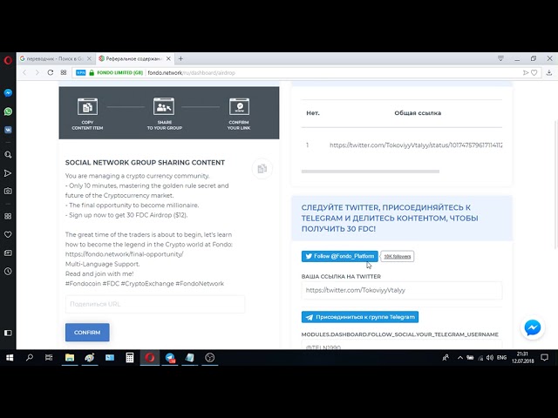Open the sidebar news panel icon
This screenshot has width=558, height=418.
(x=8, y=253)
